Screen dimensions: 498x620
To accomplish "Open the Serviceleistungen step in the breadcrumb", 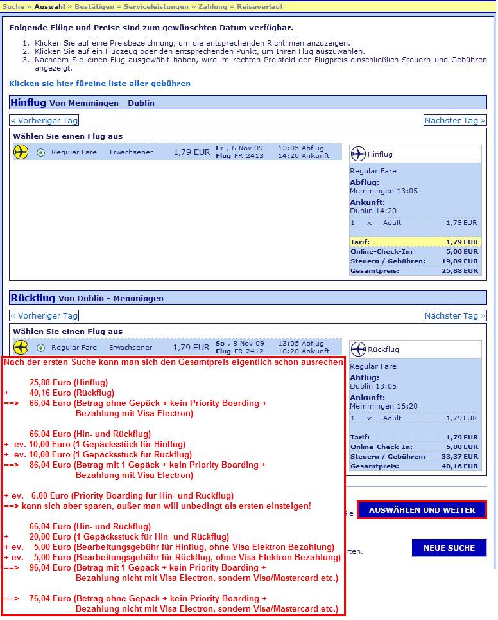I will [152, 6].
